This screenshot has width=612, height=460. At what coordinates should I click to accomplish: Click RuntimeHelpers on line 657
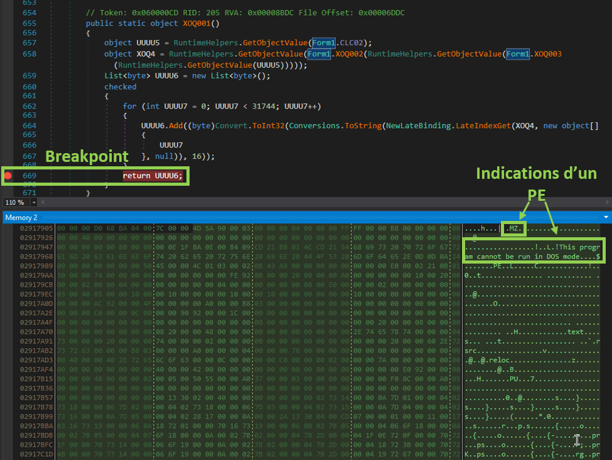[x=206, y=43]
